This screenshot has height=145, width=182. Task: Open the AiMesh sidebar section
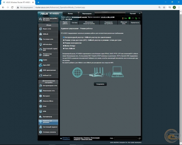tap(48, 34)
